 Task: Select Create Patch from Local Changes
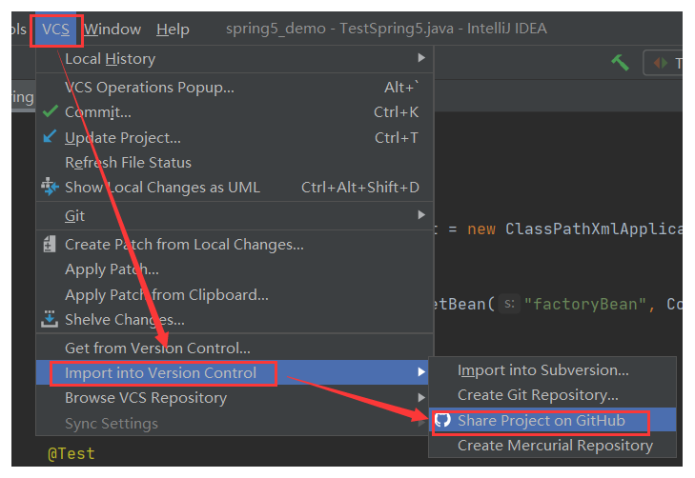point(235,245)
